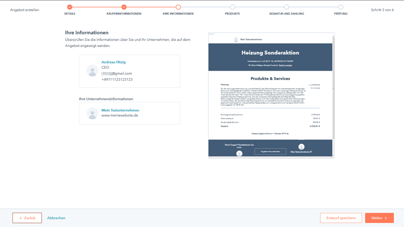Select the Ihre Informationen step circle
404x227 pixels.
[x=178, y=7]
